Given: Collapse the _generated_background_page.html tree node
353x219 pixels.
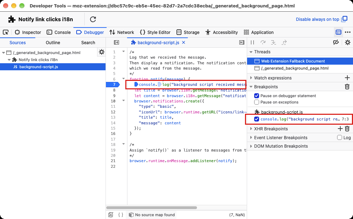Looking at the screenshot, I should [4, 53].
